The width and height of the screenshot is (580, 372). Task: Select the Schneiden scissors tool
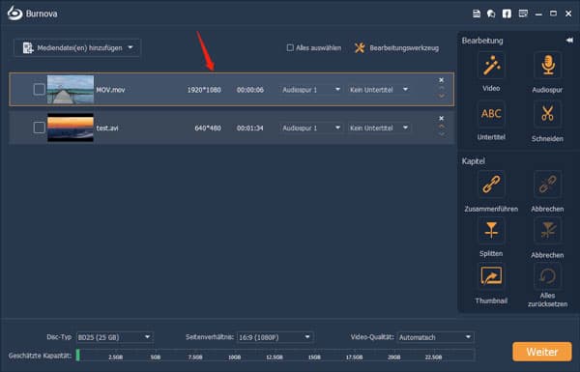pyautogui.click(x=547, y=114)
